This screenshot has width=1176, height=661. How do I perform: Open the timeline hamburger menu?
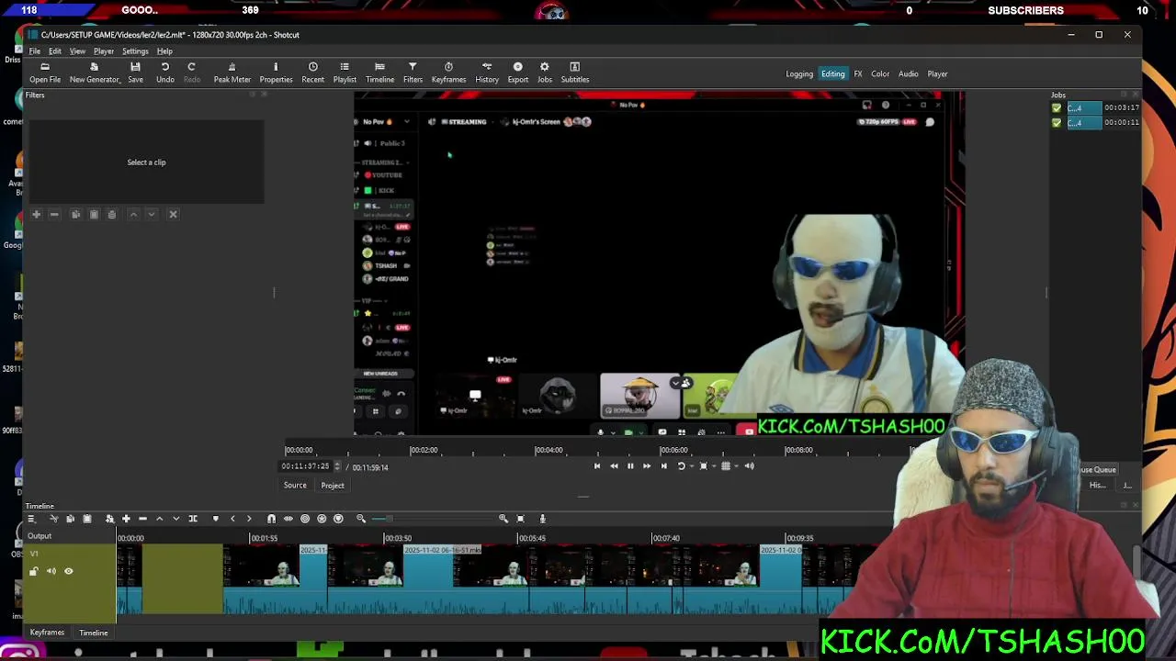tap(30, 520)
